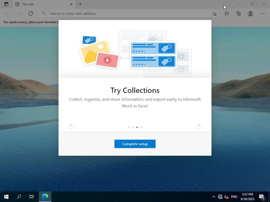Image resolution: width=270 pixels, height=202 pixels.
Task: Open a new tab with plus button
Action: [80, 4]
